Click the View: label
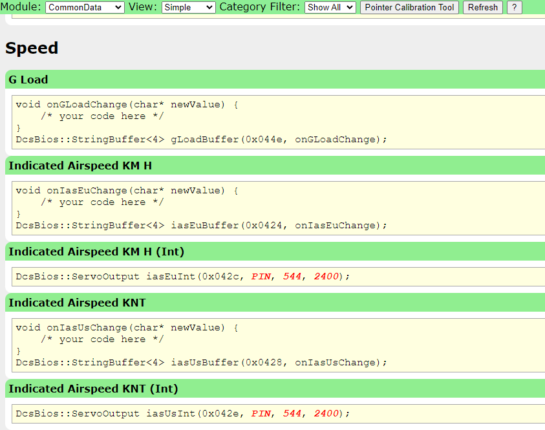The image size is (545, 430). tap(143, 7)
